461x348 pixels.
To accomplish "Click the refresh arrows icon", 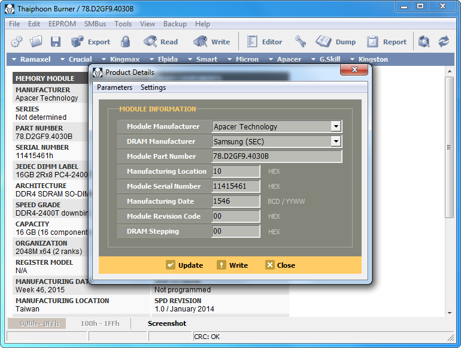I will pos(444,42).
